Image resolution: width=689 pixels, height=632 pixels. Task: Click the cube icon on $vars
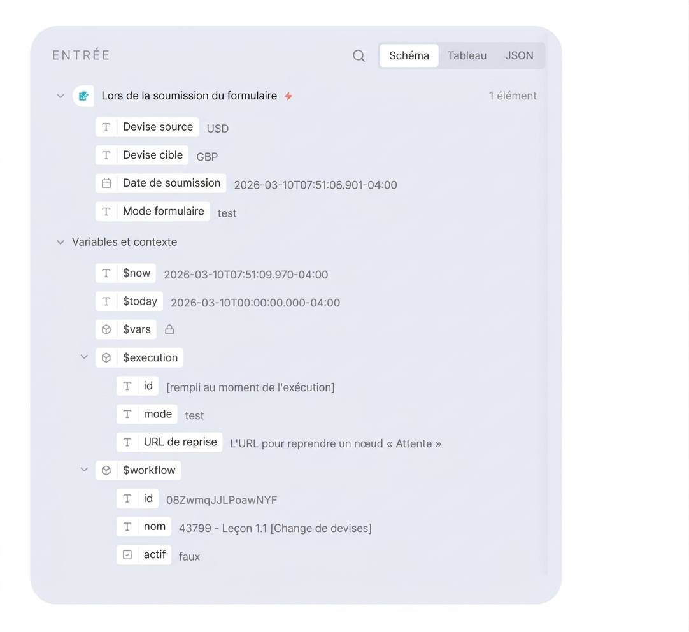pyautogui.click(x=106, y=329)
